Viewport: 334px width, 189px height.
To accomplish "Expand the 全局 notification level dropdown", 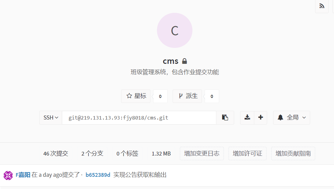I will pos(292,117).
